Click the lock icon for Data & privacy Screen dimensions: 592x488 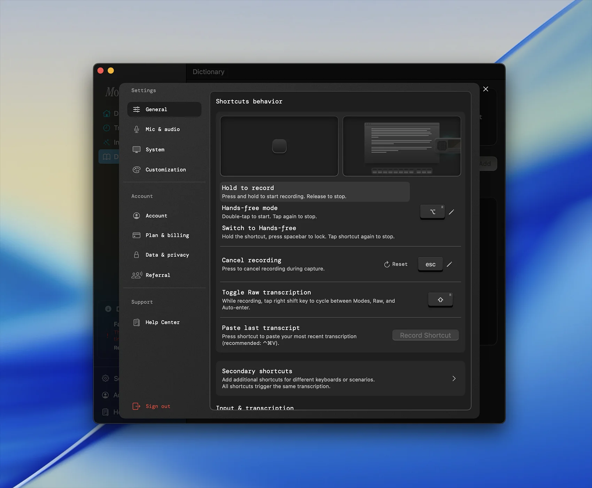coord(137,255)
